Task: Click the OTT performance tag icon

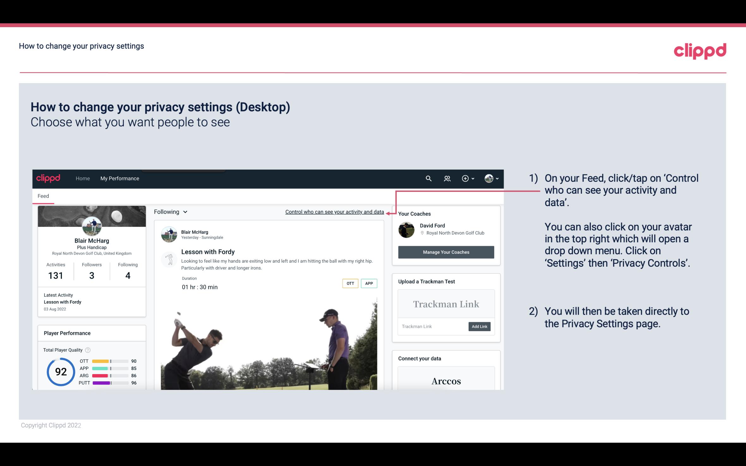Action: pos(350,283)
